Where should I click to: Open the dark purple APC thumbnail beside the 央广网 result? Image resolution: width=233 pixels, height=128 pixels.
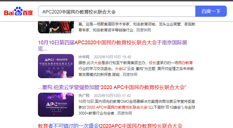[56, 105]
